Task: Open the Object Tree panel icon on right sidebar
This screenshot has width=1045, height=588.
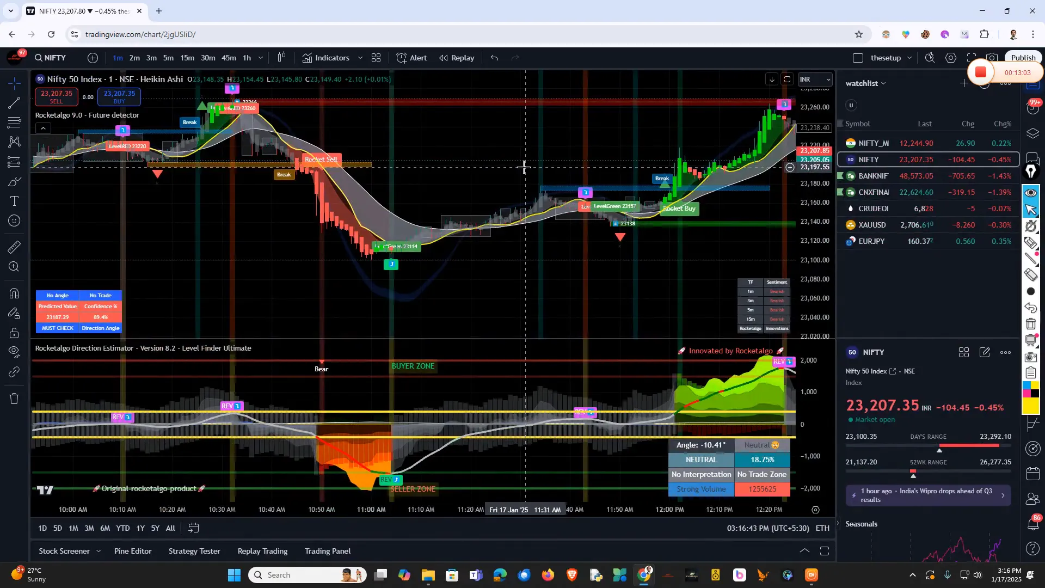Action: pyautogui.click(x=1031, y=132)
